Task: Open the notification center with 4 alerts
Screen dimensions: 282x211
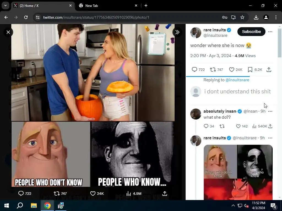Action: (x=273, y=206)
